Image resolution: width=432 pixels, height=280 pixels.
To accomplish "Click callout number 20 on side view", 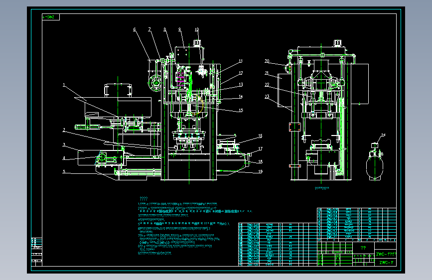I will 267,61.
